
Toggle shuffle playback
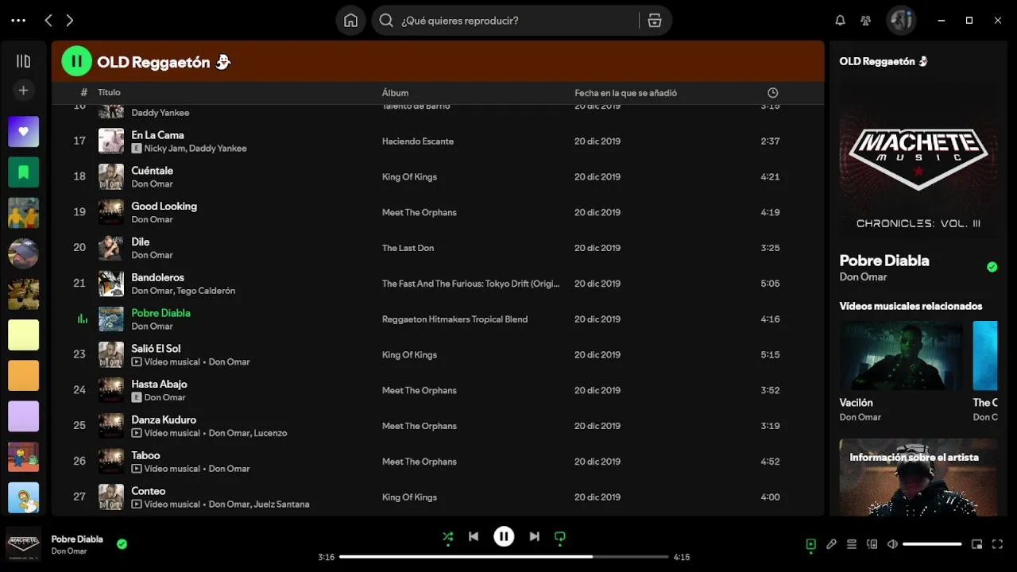coord(448,537)
